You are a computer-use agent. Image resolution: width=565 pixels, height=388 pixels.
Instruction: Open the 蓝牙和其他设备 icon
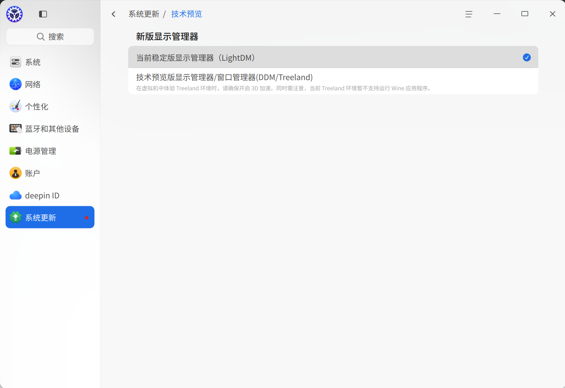tap(16, 128)
